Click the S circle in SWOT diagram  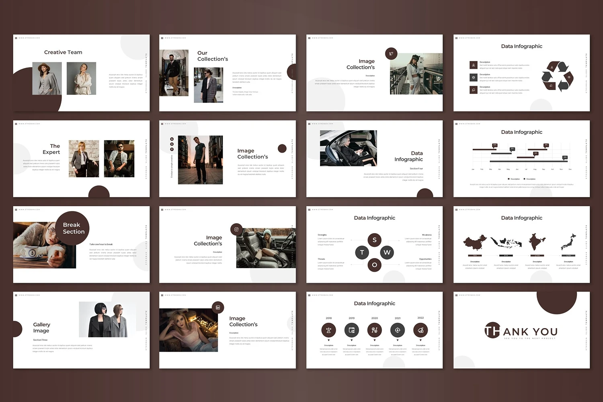tap(375, 240)
